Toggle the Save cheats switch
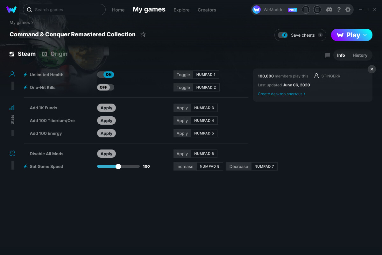 283,35
